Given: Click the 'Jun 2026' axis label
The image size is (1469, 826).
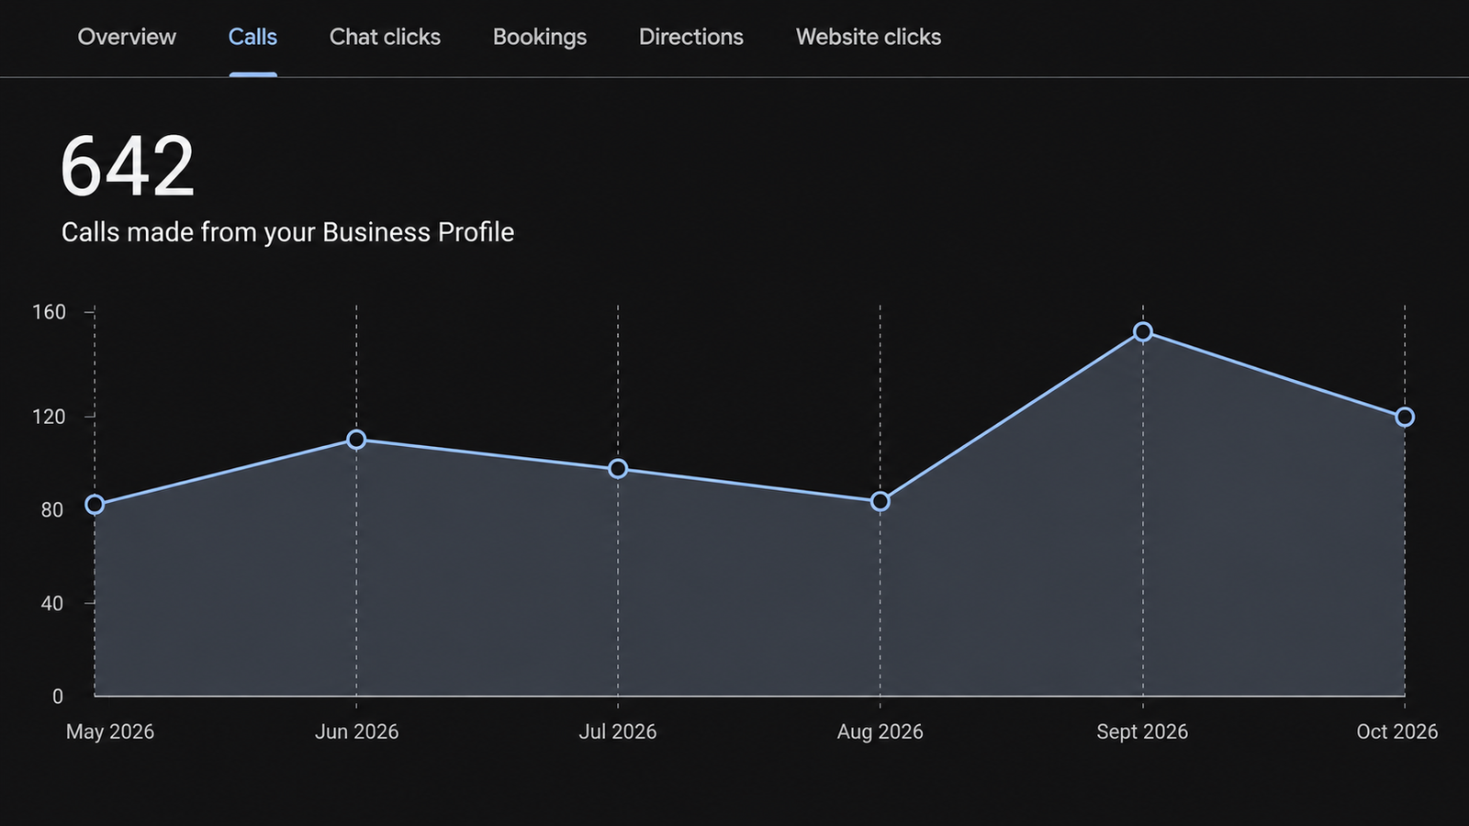Looking at the screenshot, I should click(356, 731).
